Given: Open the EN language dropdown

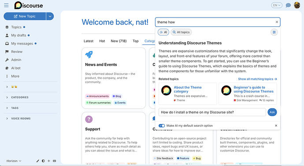Looking at the screenshot, I should point(277,5).
